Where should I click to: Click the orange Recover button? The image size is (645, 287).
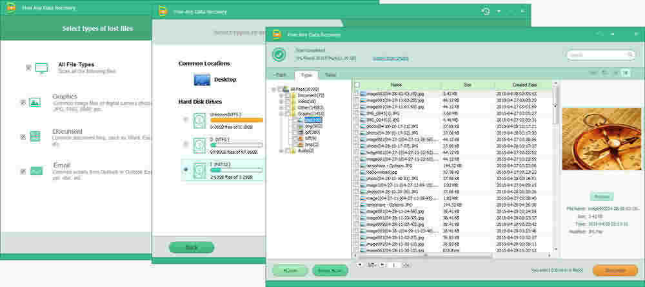click(x=615, y=270)
